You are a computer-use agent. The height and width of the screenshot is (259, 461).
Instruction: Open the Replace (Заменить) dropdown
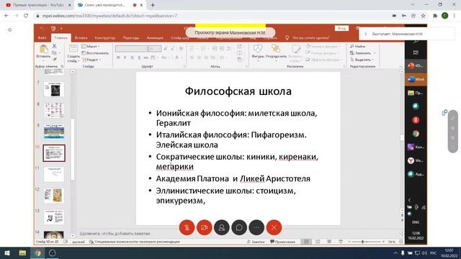tap(362, 53)
